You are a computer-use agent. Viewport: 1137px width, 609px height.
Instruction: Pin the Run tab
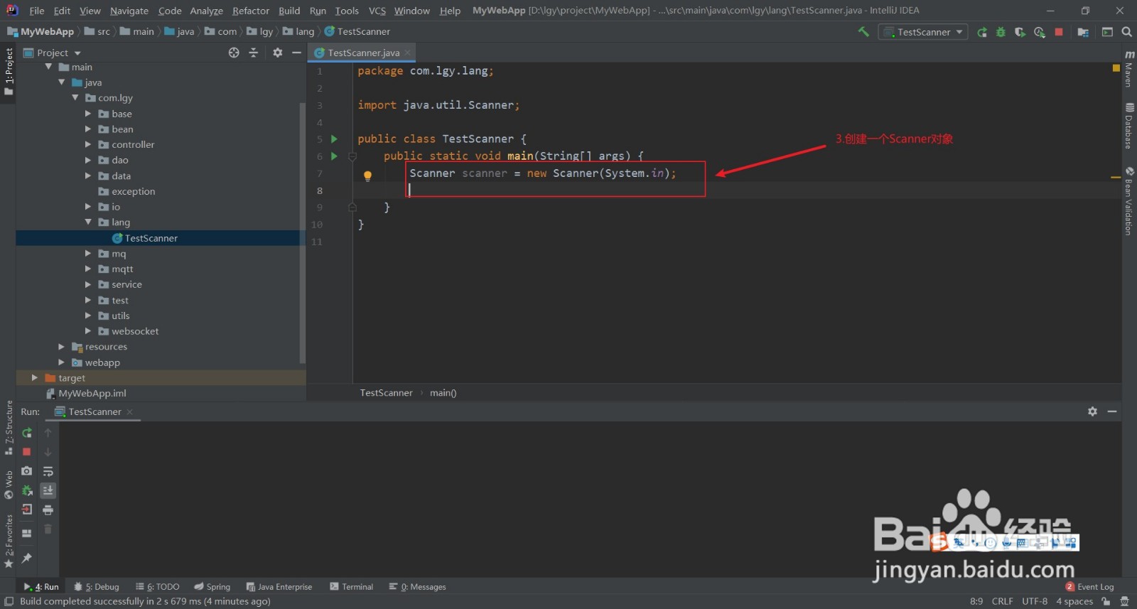pyautogui.click(x=27, y=558)
